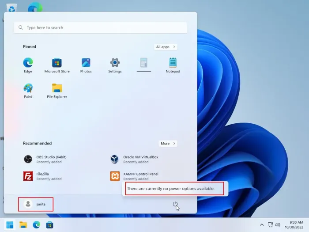Open File Explorer in Pinned
Screen dimensions: 309x232
pyautogui.click(x=57, y=91)
